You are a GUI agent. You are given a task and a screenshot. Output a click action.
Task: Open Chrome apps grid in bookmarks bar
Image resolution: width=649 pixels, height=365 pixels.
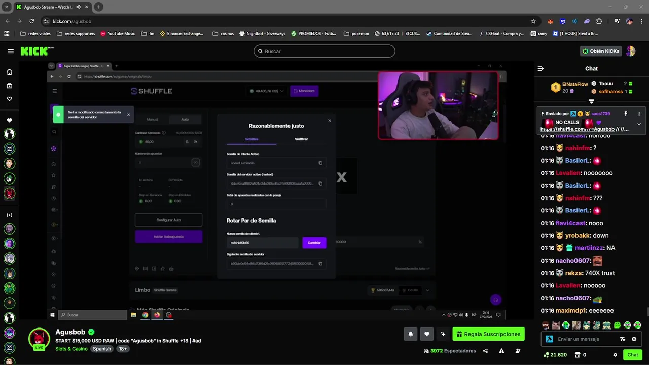tap(7, 34)
